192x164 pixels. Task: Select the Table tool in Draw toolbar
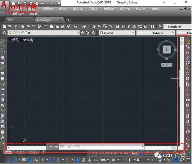[x=3, y=132]
